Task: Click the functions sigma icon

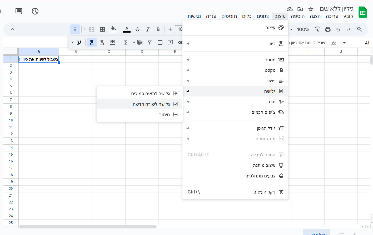Action: (126, 43)
